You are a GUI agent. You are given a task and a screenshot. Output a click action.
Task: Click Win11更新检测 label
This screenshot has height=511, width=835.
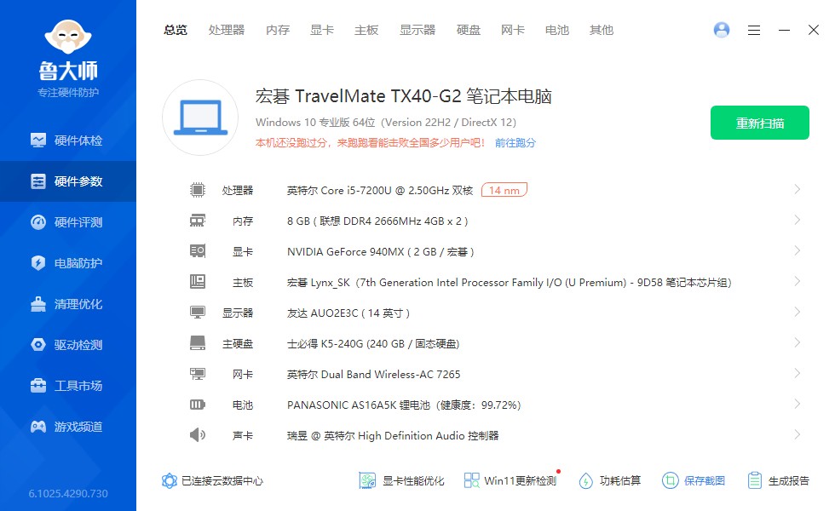tap(521, 480)
